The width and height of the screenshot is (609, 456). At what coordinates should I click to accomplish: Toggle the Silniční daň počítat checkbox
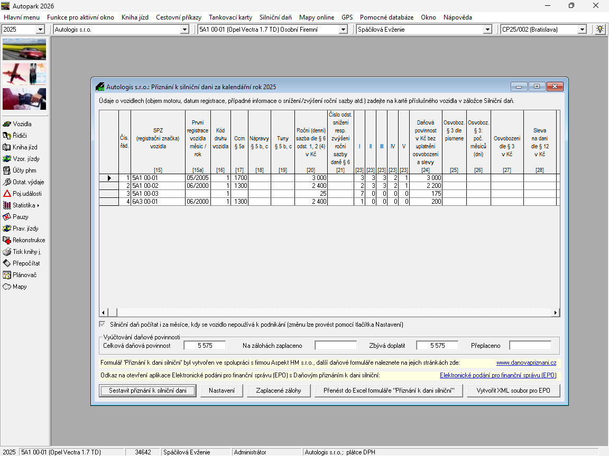point(103,324)
